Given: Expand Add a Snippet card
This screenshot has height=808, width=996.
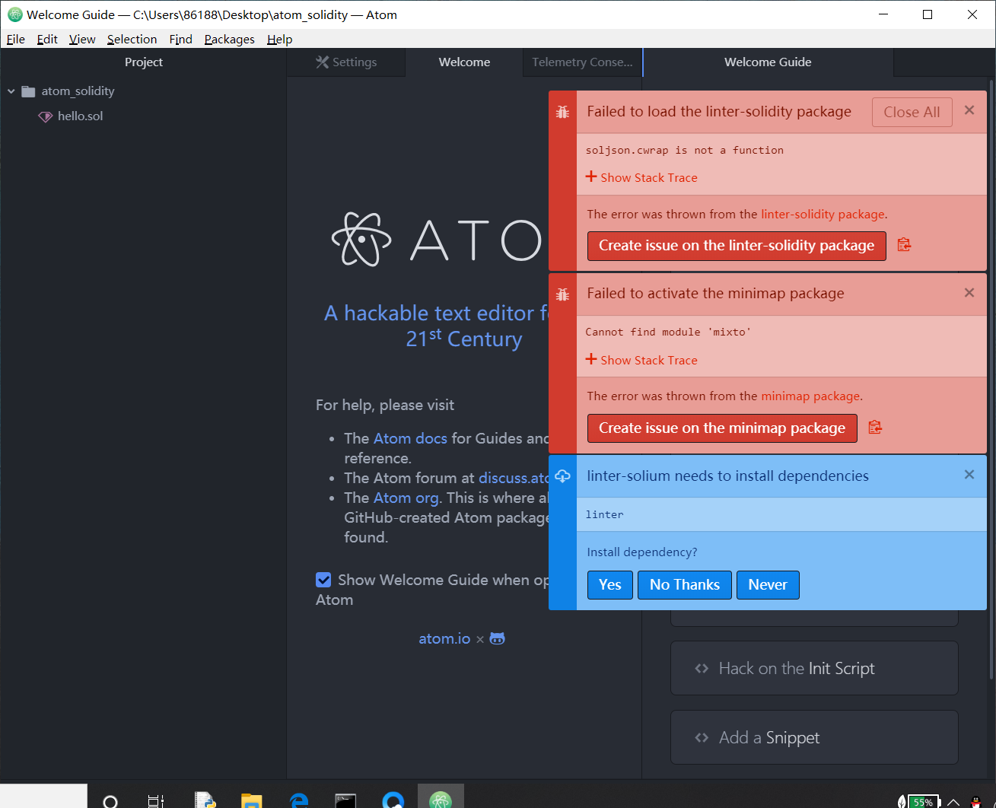Looking at the screenshot, I should point(814,737).
